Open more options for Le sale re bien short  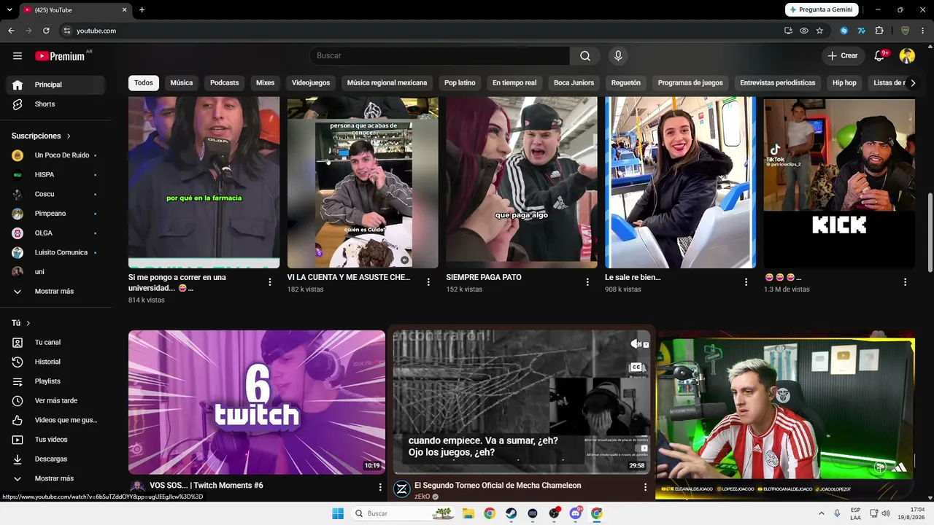click(x=746, y=282)
